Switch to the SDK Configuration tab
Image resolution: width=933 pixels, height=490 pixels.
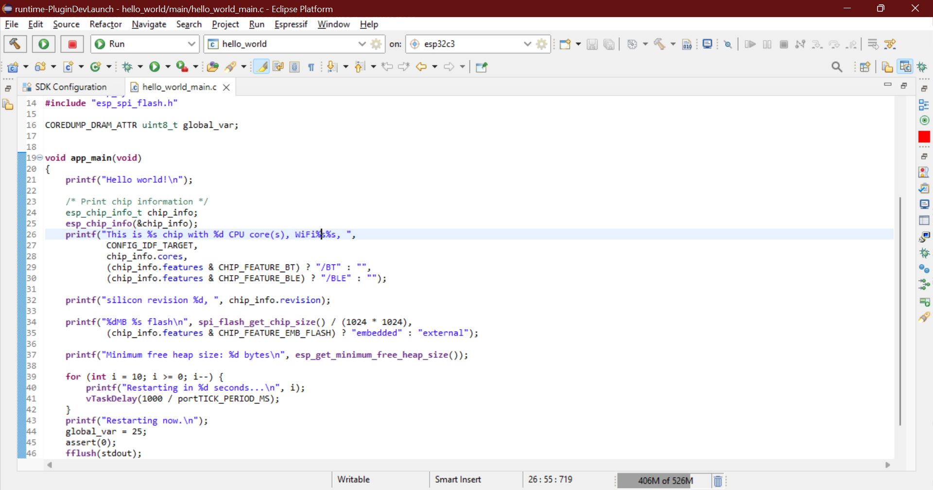pos(70,87)
